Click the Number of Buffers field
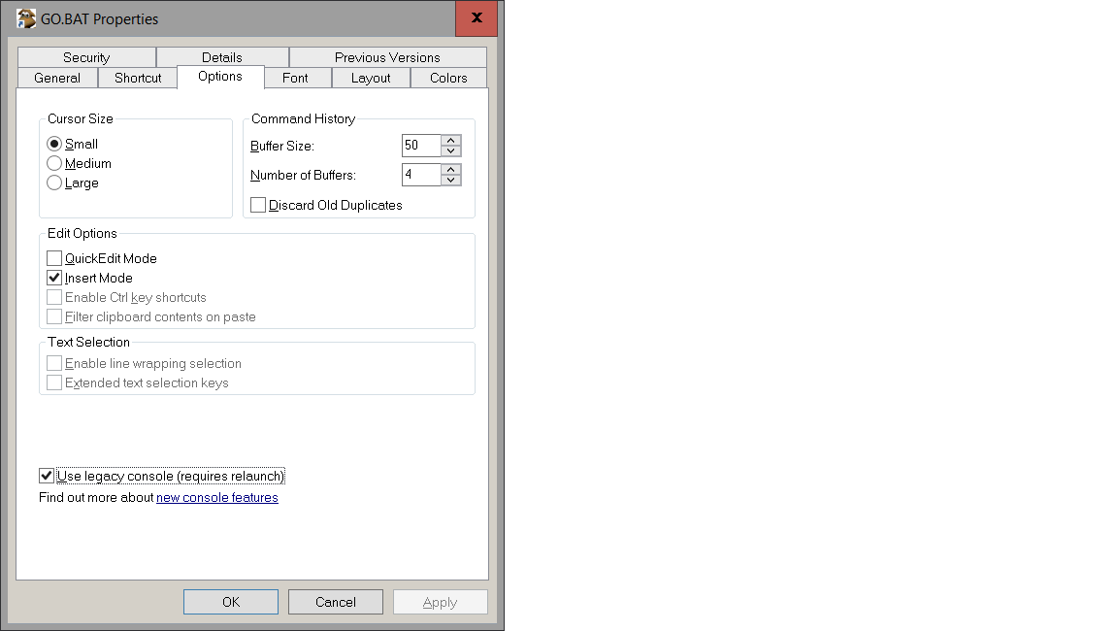Viewport: 1118px width, 631px height. point(421,175)
